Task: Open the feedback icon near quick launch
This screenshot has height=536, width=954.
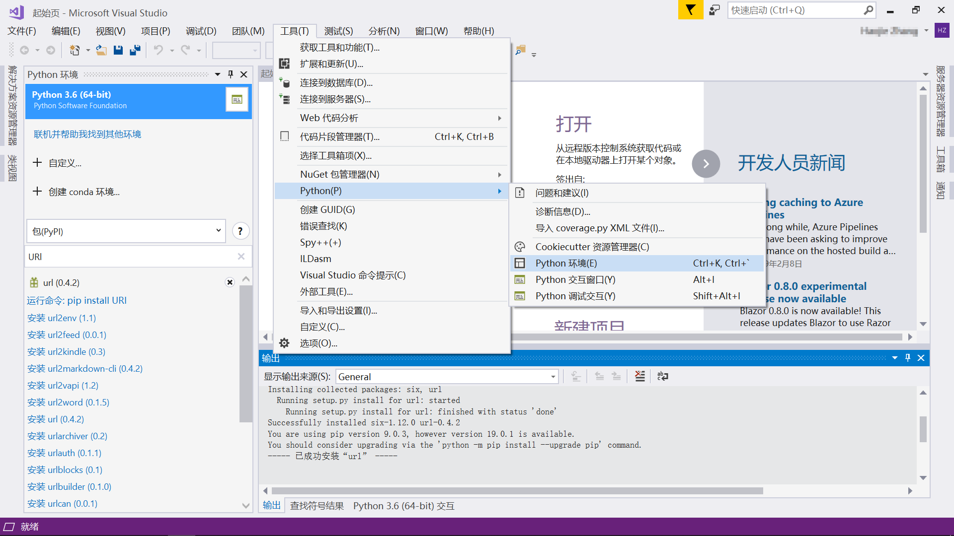Action: (715, 10)
